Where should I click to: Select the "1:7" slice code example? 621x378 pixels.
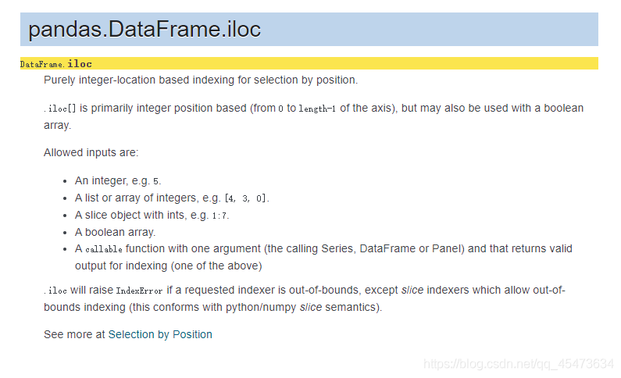point(219,216)
